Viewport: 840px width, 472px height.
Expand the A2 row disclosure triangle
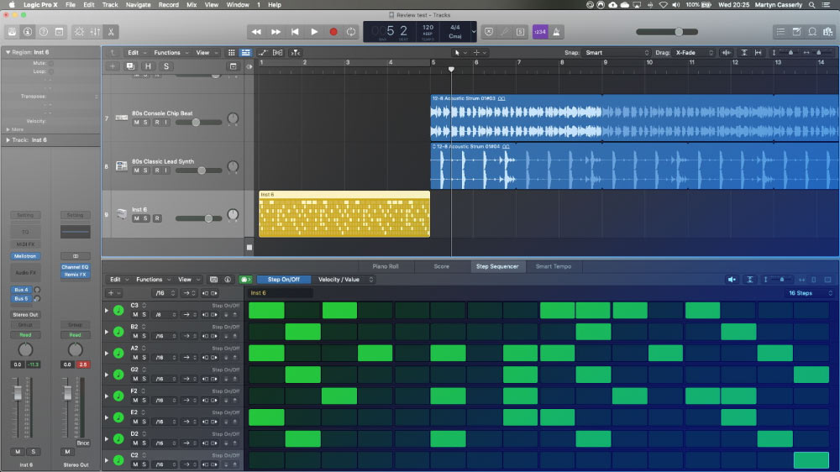click(x=107, y=353)
